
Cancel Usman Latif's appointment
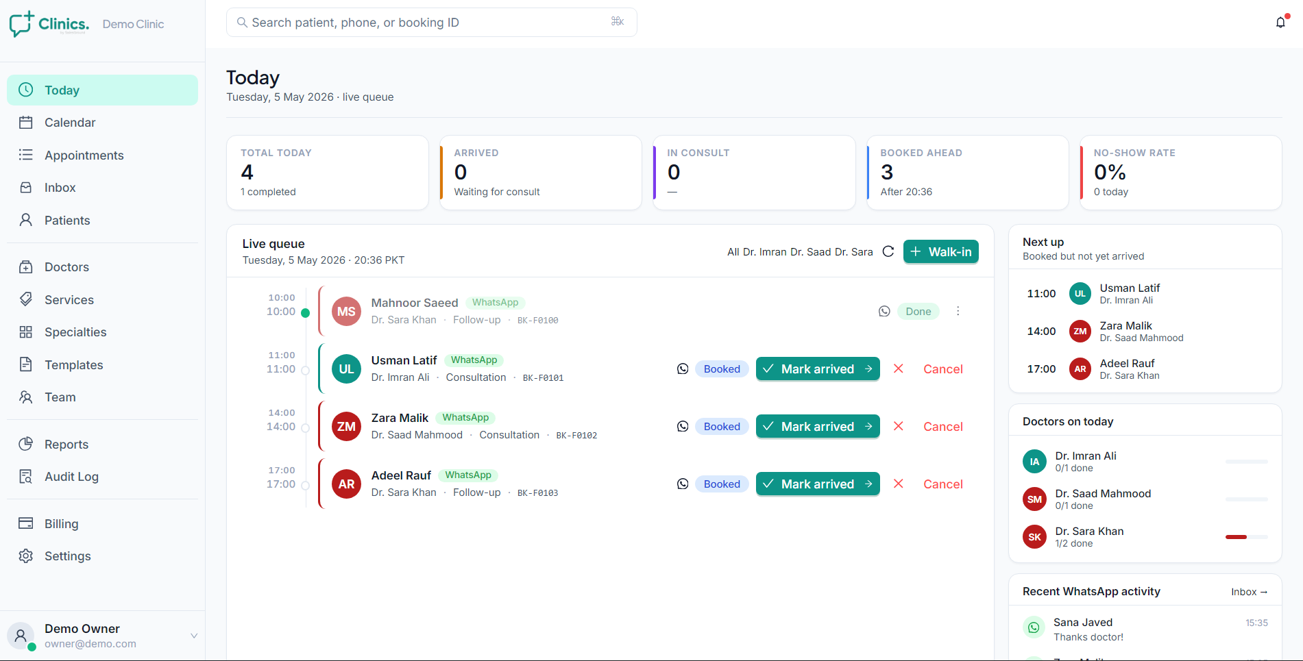[x=943, y=369]
